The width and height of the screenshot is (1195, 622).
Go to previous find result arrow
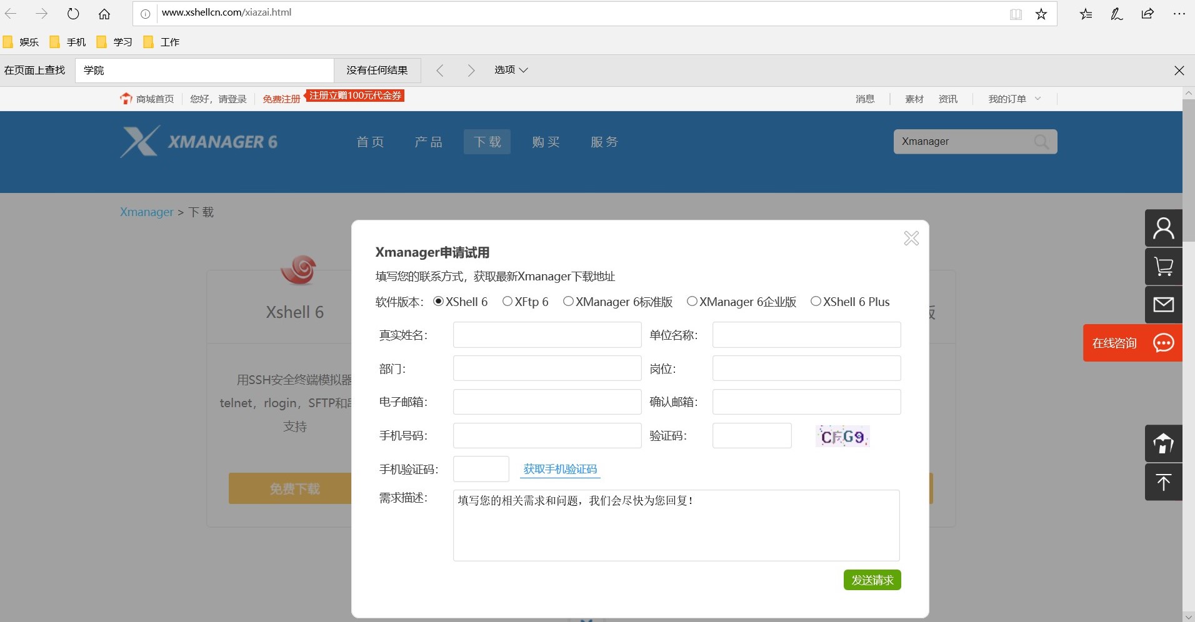coord(440,71)
